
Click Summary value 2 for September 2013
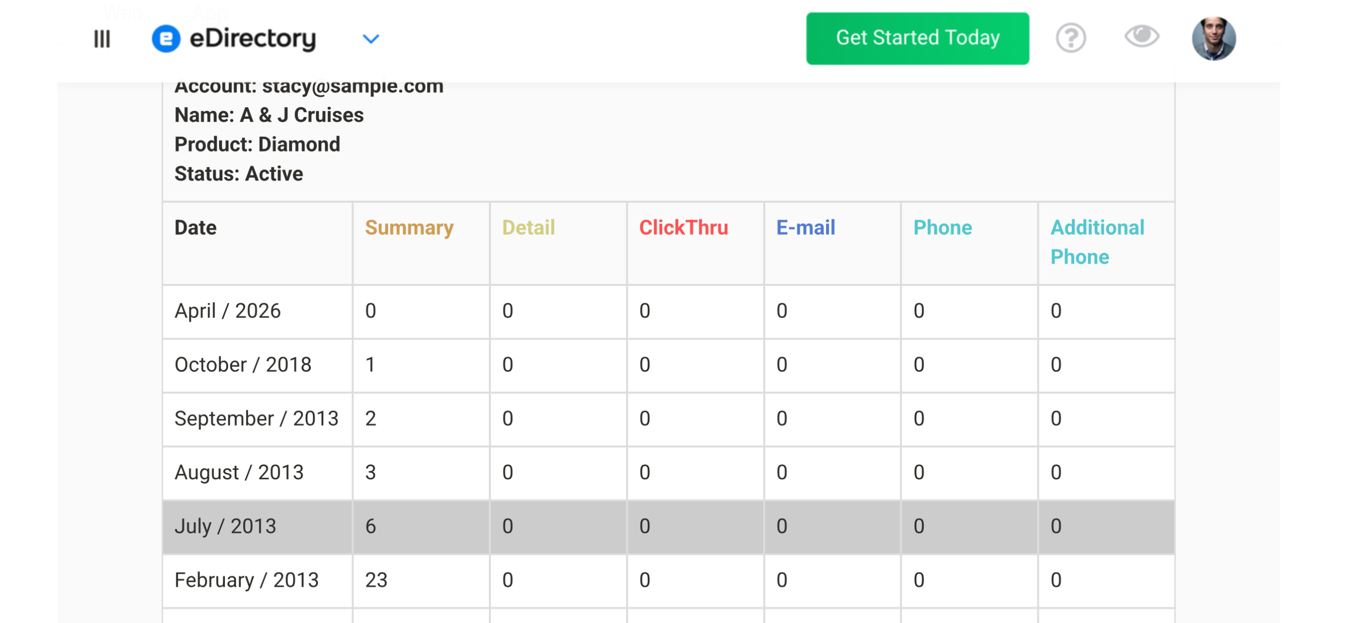371,419
